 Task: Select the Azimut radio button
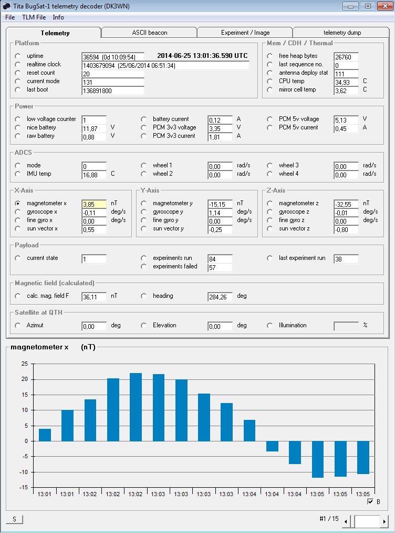click(x=18, y=326)
